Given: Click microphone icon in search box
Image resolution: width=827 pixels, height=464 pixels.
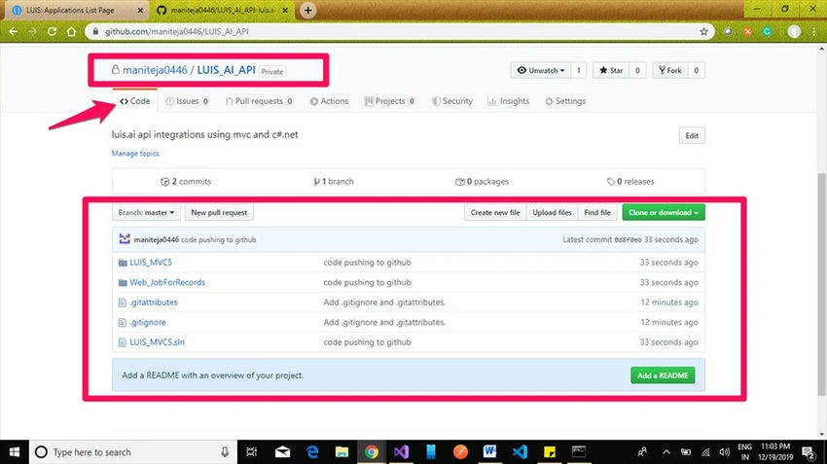Looking at the screenshot, I should click(x=225, y=452).
